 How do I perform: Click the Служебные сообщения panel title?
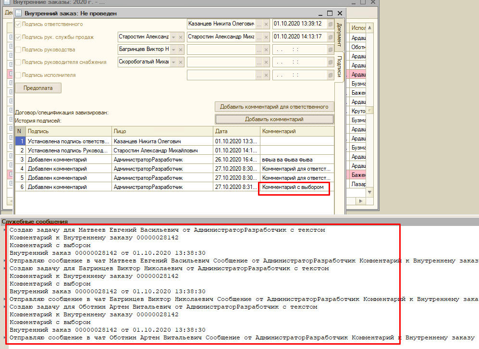(x=35, y=221)
